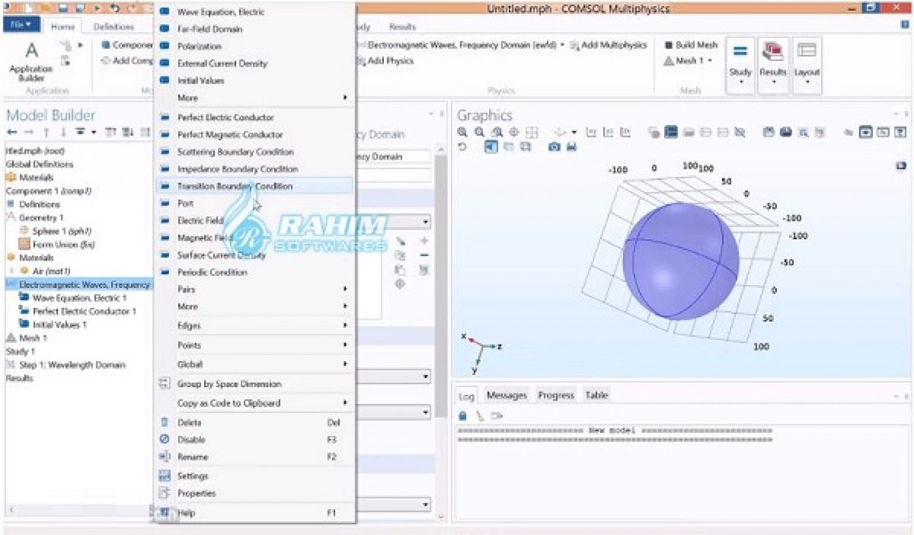This screenshot has width=914, height=535.
Task: Choose Scattering Boundary Condition from menu
Action: tap(235, 152)
